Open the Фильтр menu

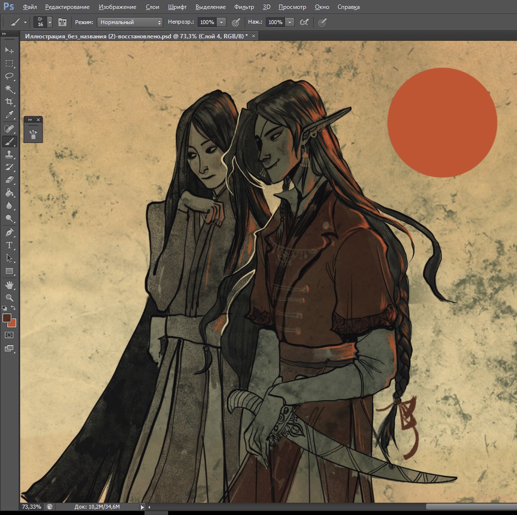coord(244,7)
